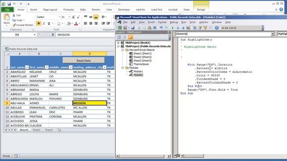The image size is (287, 161).
Task: Click the Properties Window icon in VBA toolbar
Action: point(200,28)
